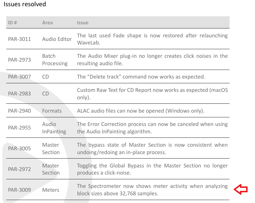Viewport: 255px width, 203px height.
Task: Select issue ID PAR-2955
Action: (x=20, y=128)
